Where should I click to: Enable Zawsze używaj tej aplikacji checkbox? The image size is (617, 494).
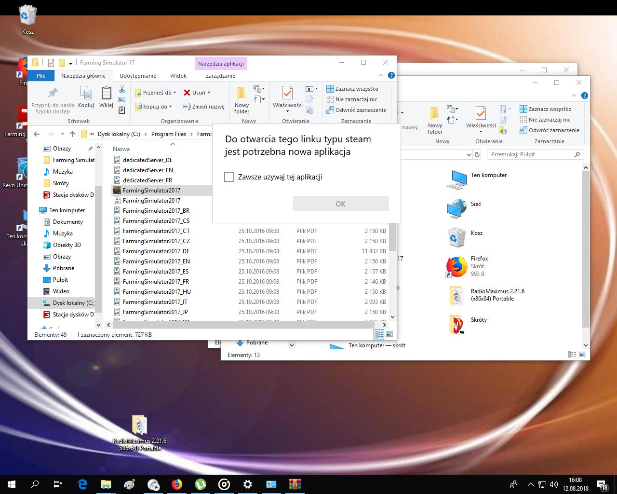pos(229,177)
